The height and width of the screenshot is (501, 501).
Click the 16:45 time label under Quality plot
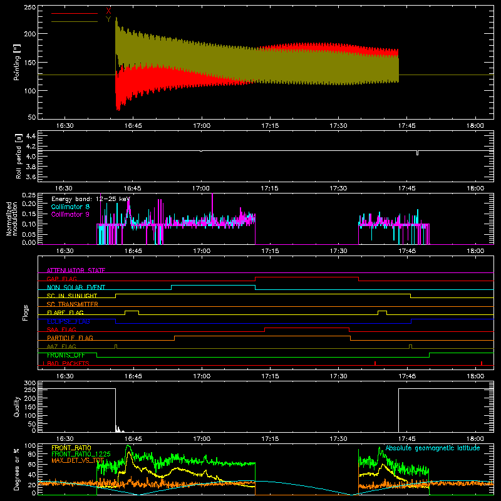pyautogui.click(x=133, y=439)
